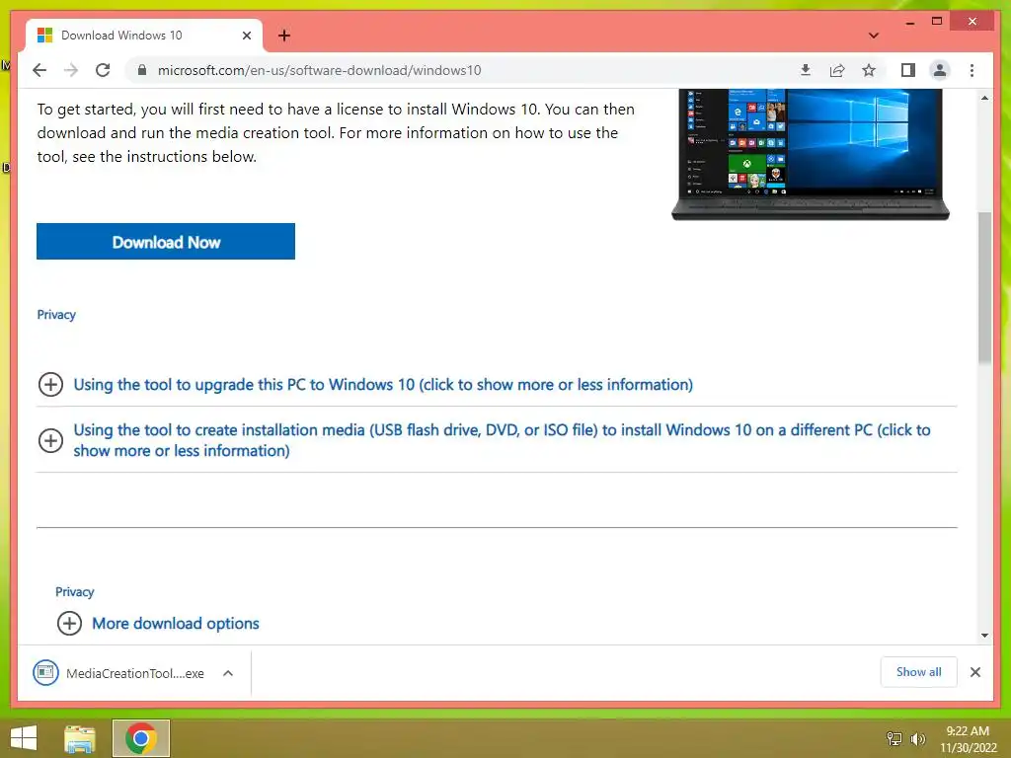Click the forward navigation arrow

coord(71,70)
